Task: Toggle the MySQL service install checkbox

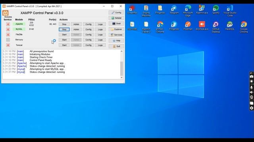Action: [8, 29]
